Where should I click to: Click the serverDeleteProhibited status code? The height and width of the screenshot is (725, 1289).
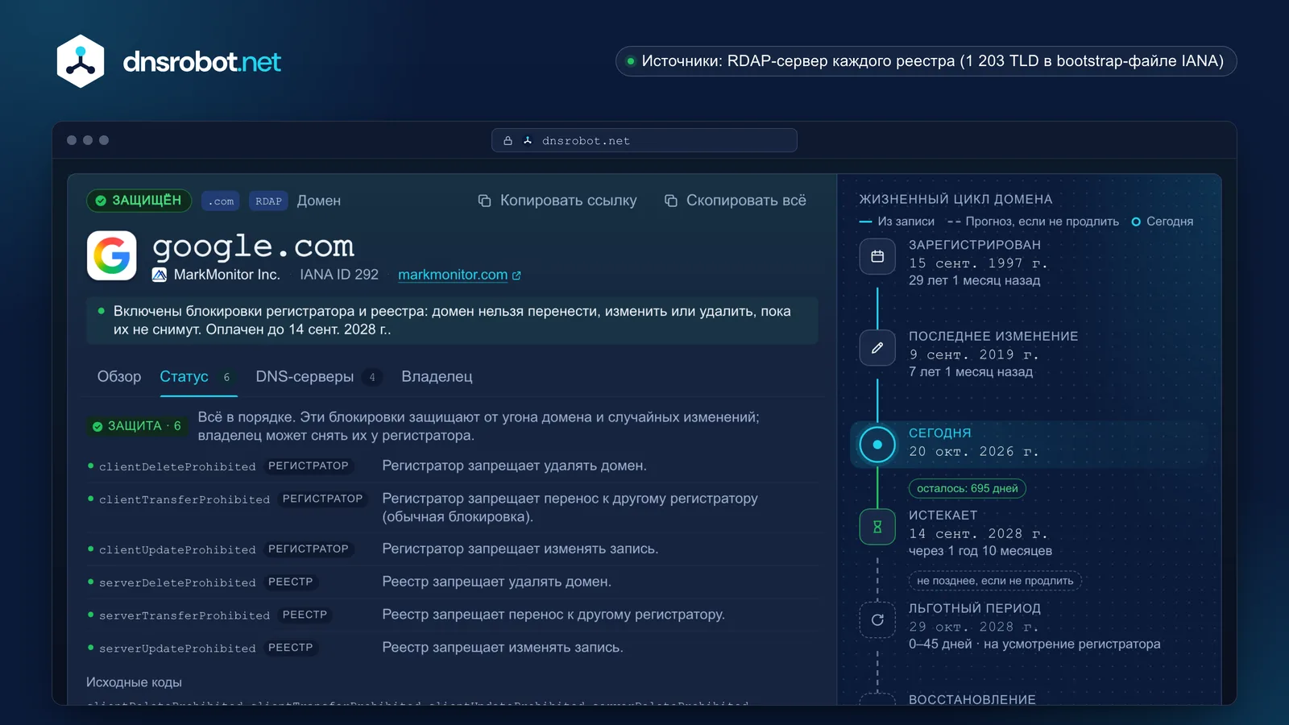point(177,582)
